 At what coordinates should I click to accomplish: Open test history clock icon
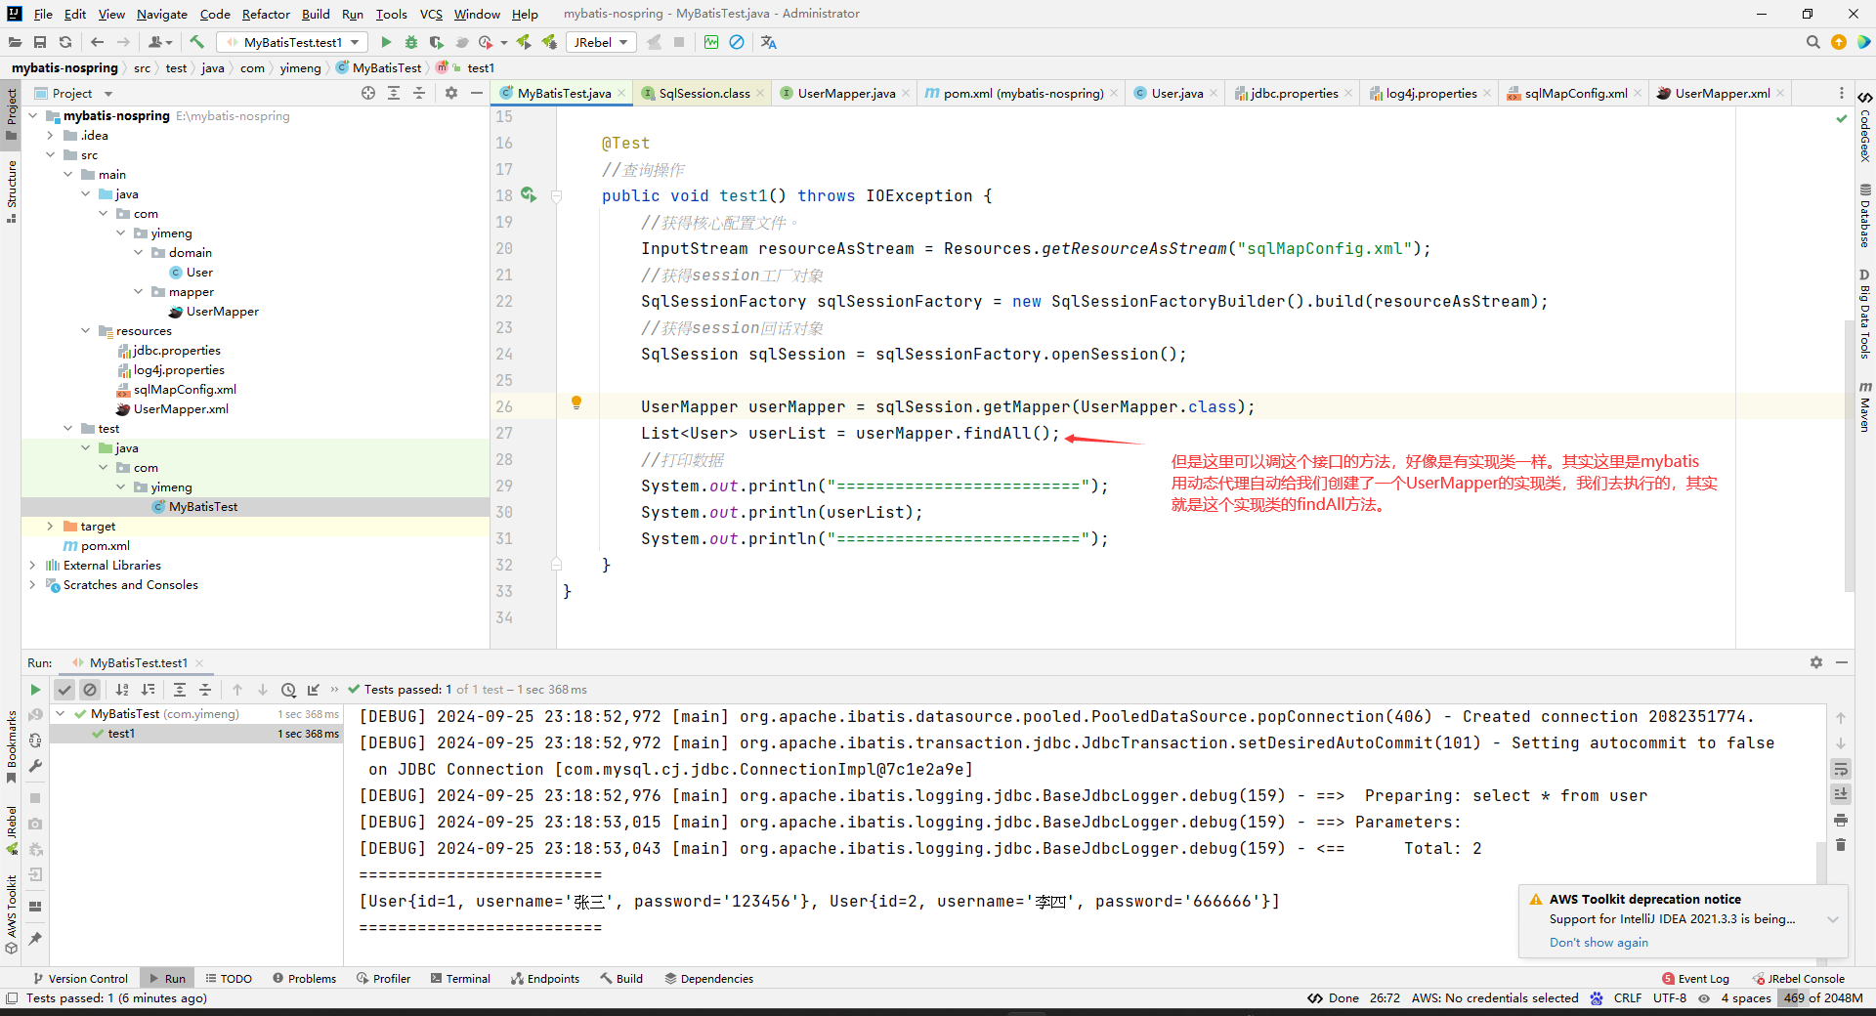tap(288, 690)
